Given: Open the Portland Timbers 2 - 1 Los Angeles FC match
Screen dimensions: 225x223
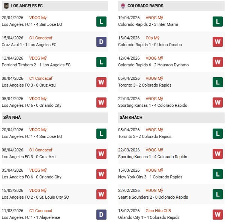Looking at the screenshot, I should tap(36, 65).
